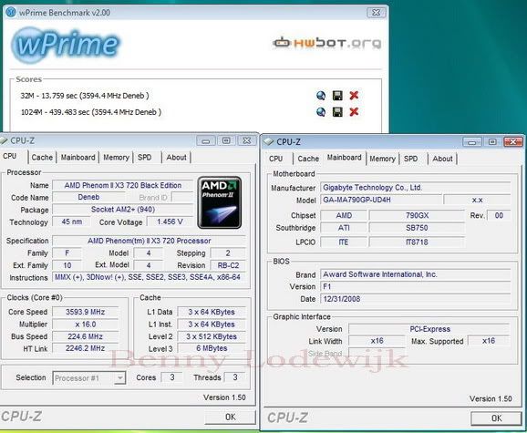Click the Graphic Interface version 'PCI-Express'
The image size is (527, 433).
click(x=429, y=329)
